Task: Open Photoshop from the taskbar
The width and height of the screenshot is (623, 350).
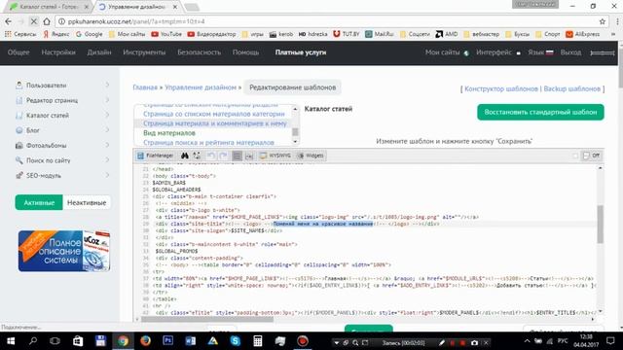Action: [x=168, y=341]
